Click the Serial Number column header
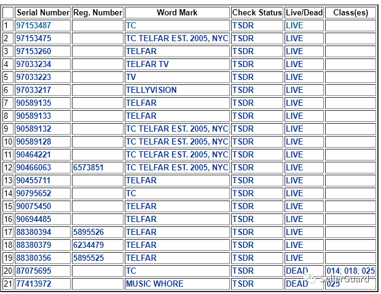 [x=43, y=12]
